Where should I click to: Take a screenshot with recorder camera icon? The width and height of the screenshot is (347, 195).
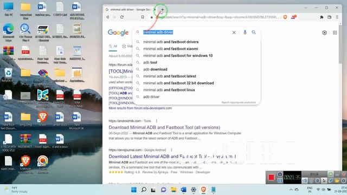tap(280, 174)
